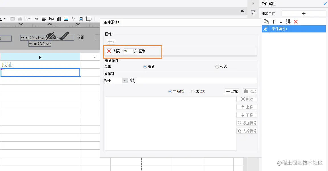Open the floating element frame dropdown
328x171 pixels.
pyautogui.click(x=89, y=19)
